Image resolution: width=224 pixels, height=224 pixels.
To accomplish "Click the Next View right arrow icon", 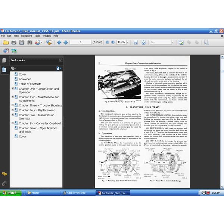I will 197,42.
